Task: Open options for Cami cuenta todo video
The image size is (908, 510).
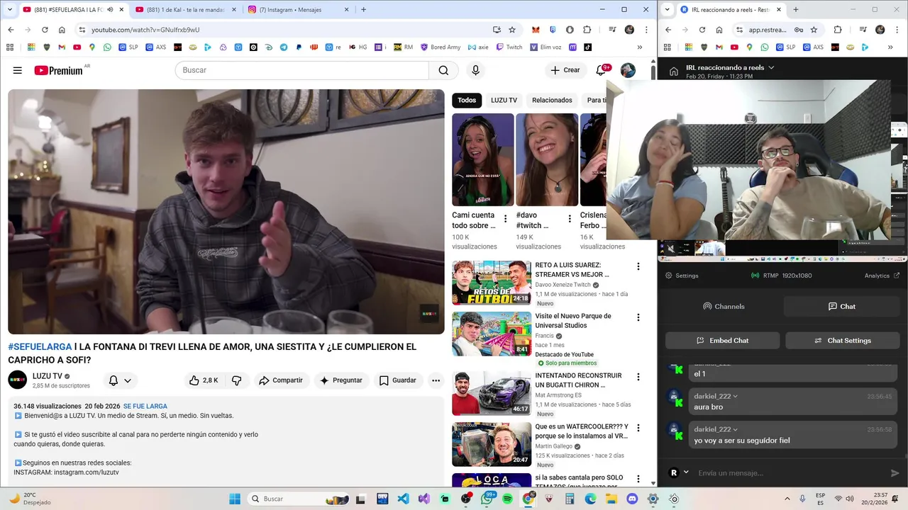Action: point(505,219)
